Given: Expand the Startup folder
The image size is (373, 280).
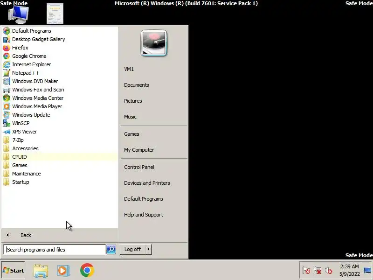Looking at the screenshot, I should pos(60,182).
